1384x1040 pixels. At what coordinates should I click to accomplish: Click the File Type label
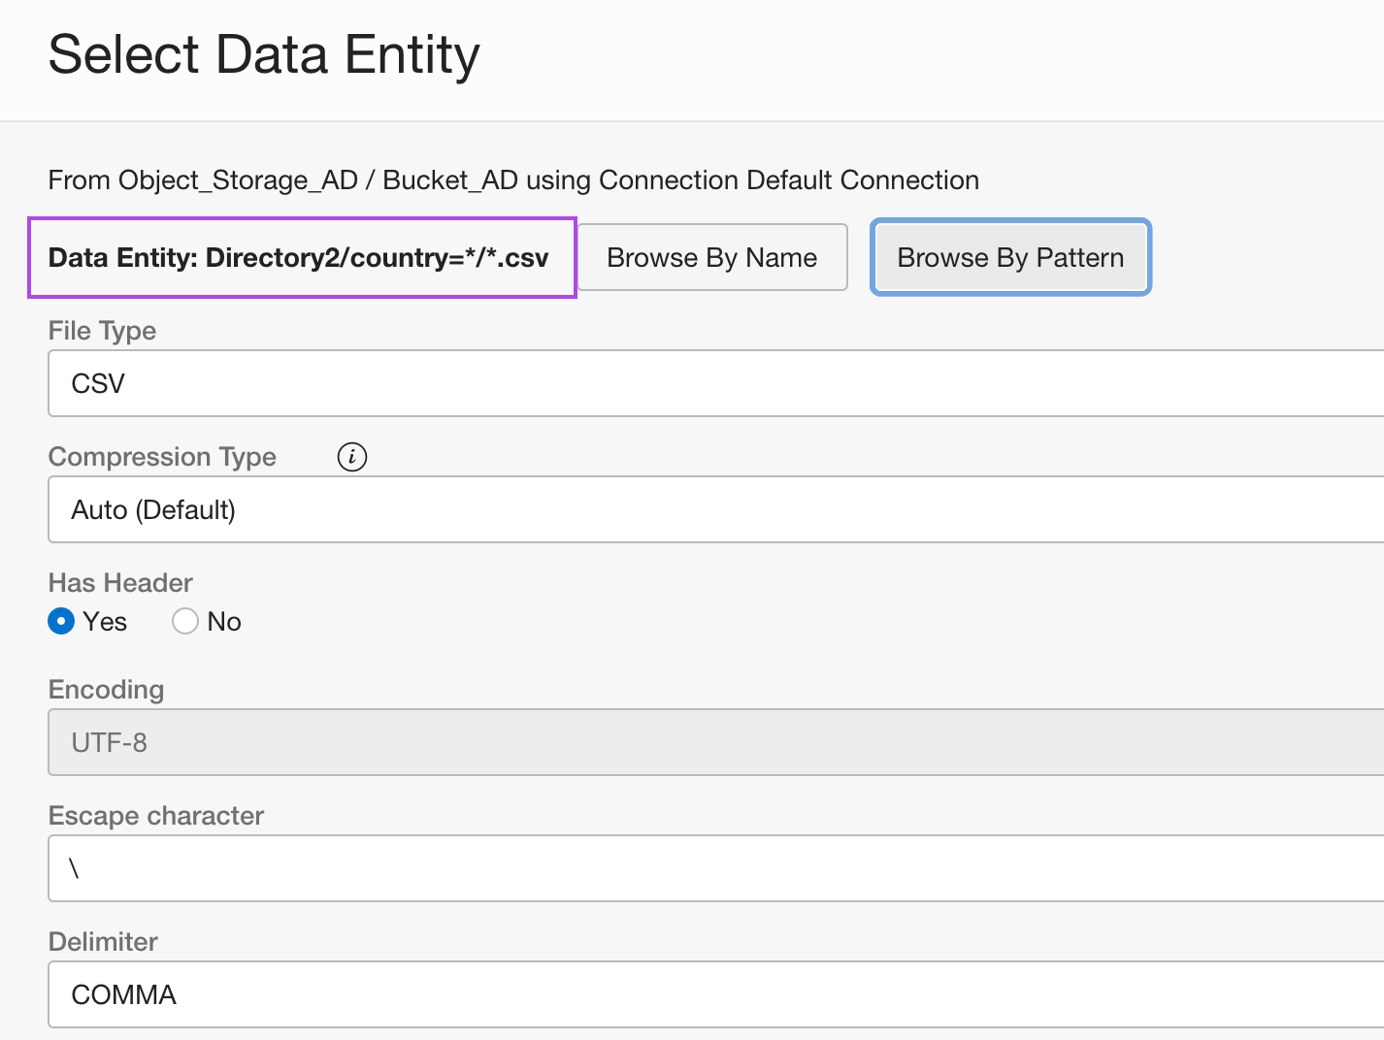102,331
